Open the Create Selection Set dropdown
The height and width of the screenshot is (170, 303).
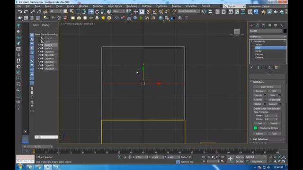pyautogui.click(x=188, y=11)
